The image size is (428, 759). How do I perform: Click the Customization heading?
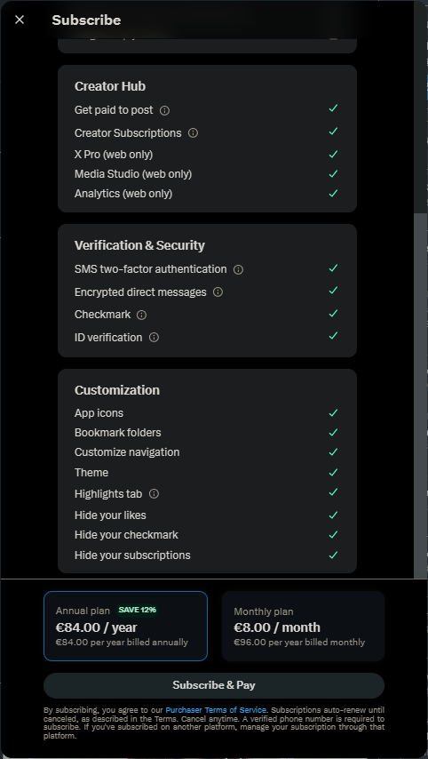117,390
